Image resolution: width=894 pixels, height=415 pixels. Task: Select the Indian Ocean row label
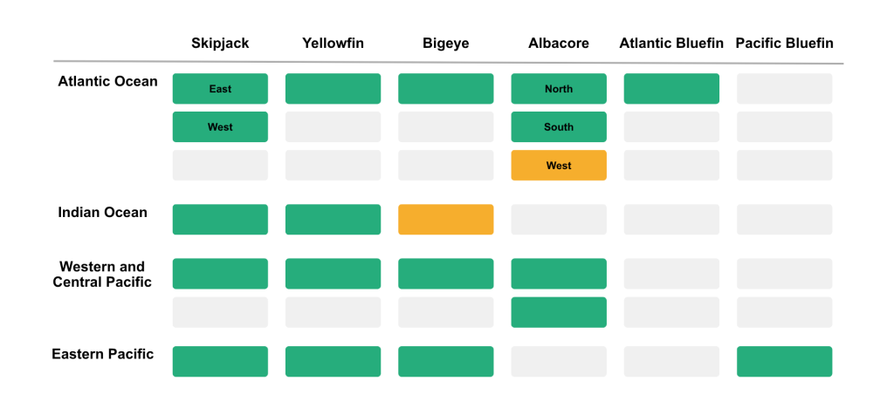pos(102,213)
